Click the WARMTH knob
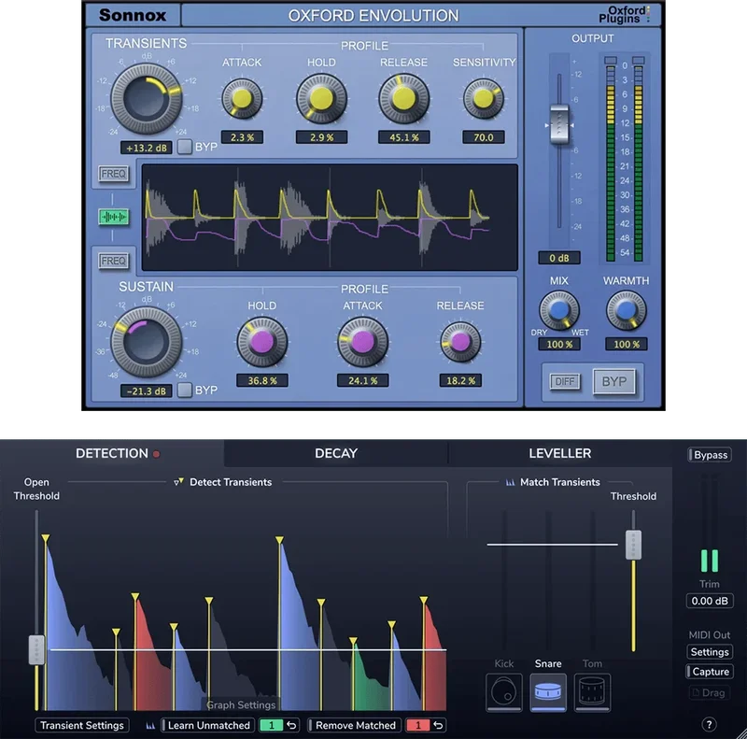The width and height of the screenshot is (747, 739). pos(626,310)
